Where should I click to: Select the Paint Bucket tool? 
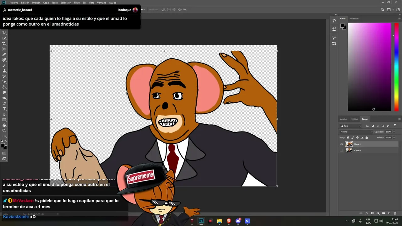4,87
